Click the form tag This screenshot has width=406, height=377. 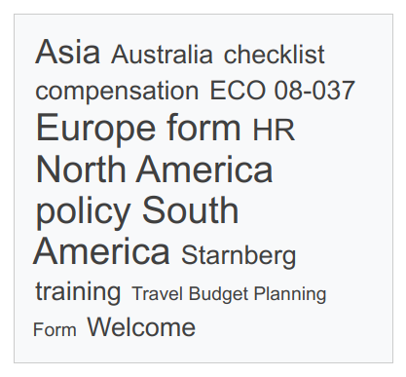tap(203, 127)
